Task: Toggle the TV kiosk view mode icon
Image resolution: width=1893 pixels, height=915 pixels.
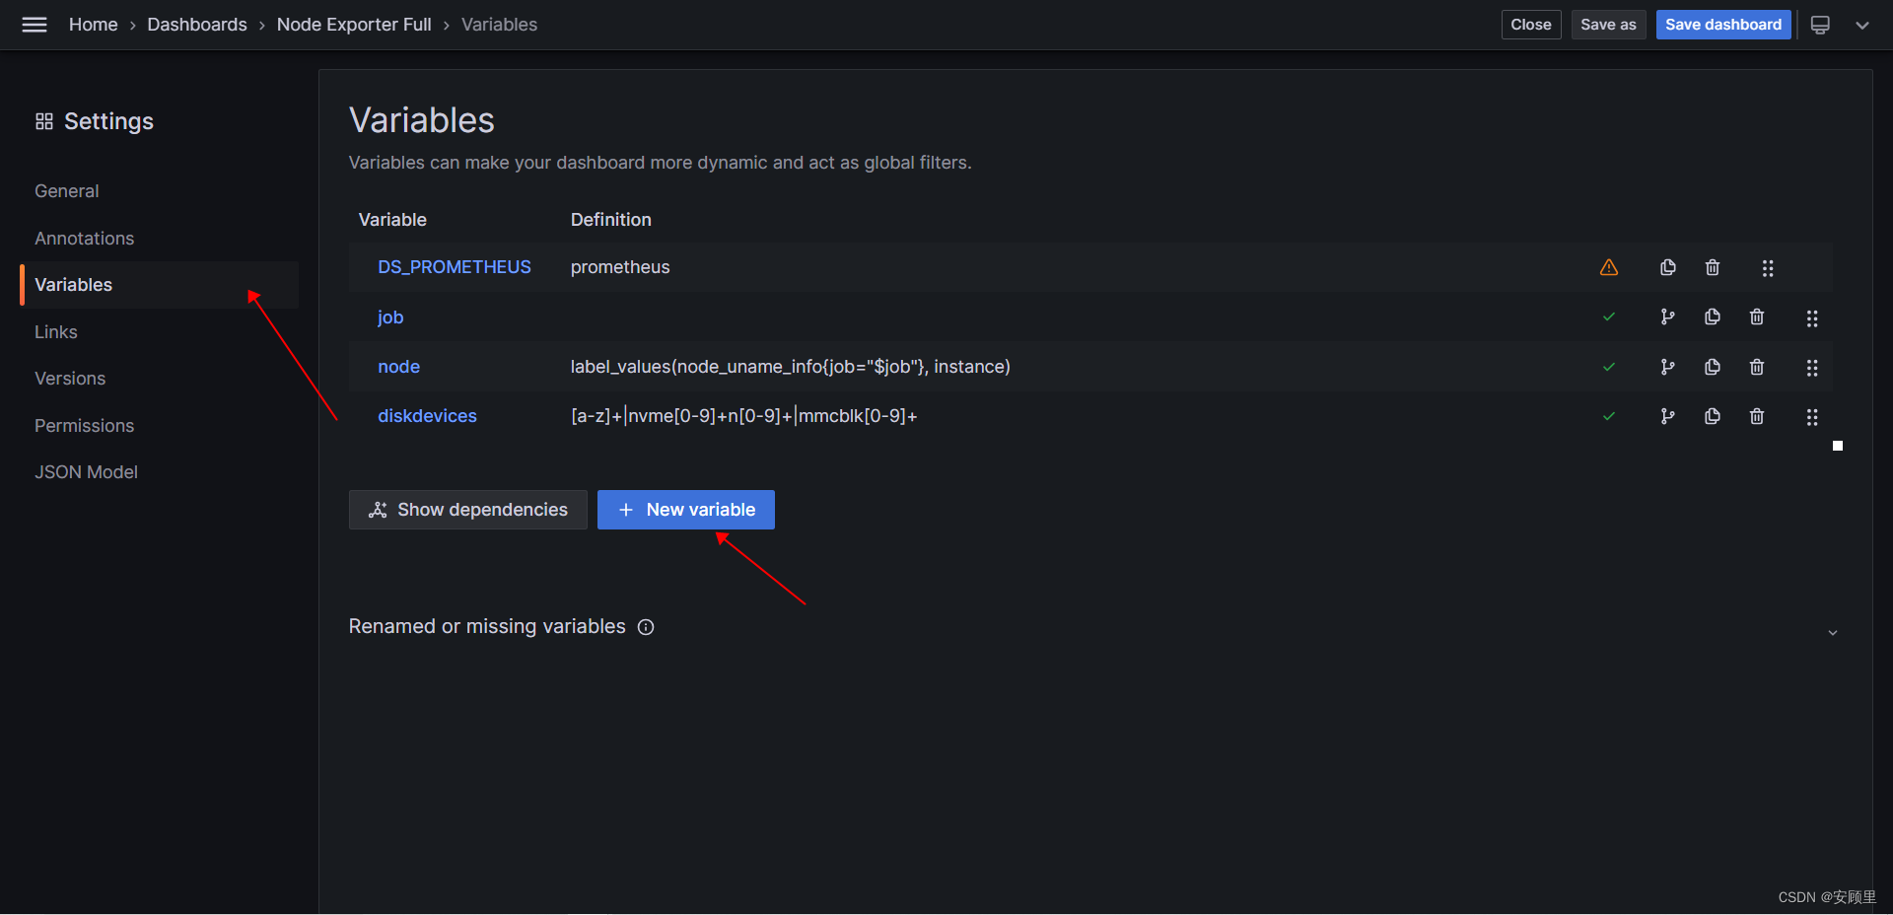Action: [x=1820, y=25]
